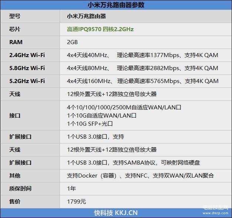Click the 2GB value
This screenshot has width=232, height=218.
pyautogui.click(x=73, y=42)
